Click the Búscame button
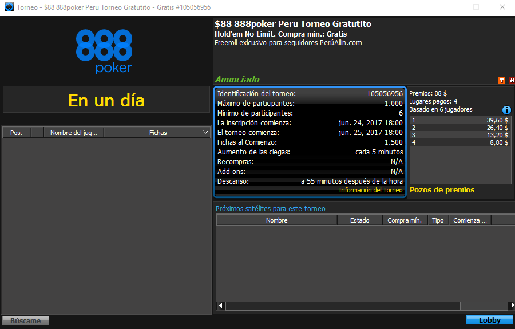The width and height of the screenshot is (515, 329). pos(26,320)
